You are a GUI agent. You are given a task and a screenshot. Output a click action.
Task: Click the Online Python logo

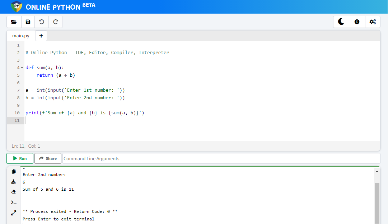pyautogui.click(x=17, y=6)
